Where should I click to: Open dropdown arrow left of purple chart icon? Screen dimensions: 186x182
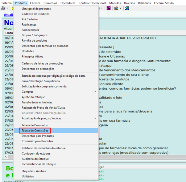(102, 8)
